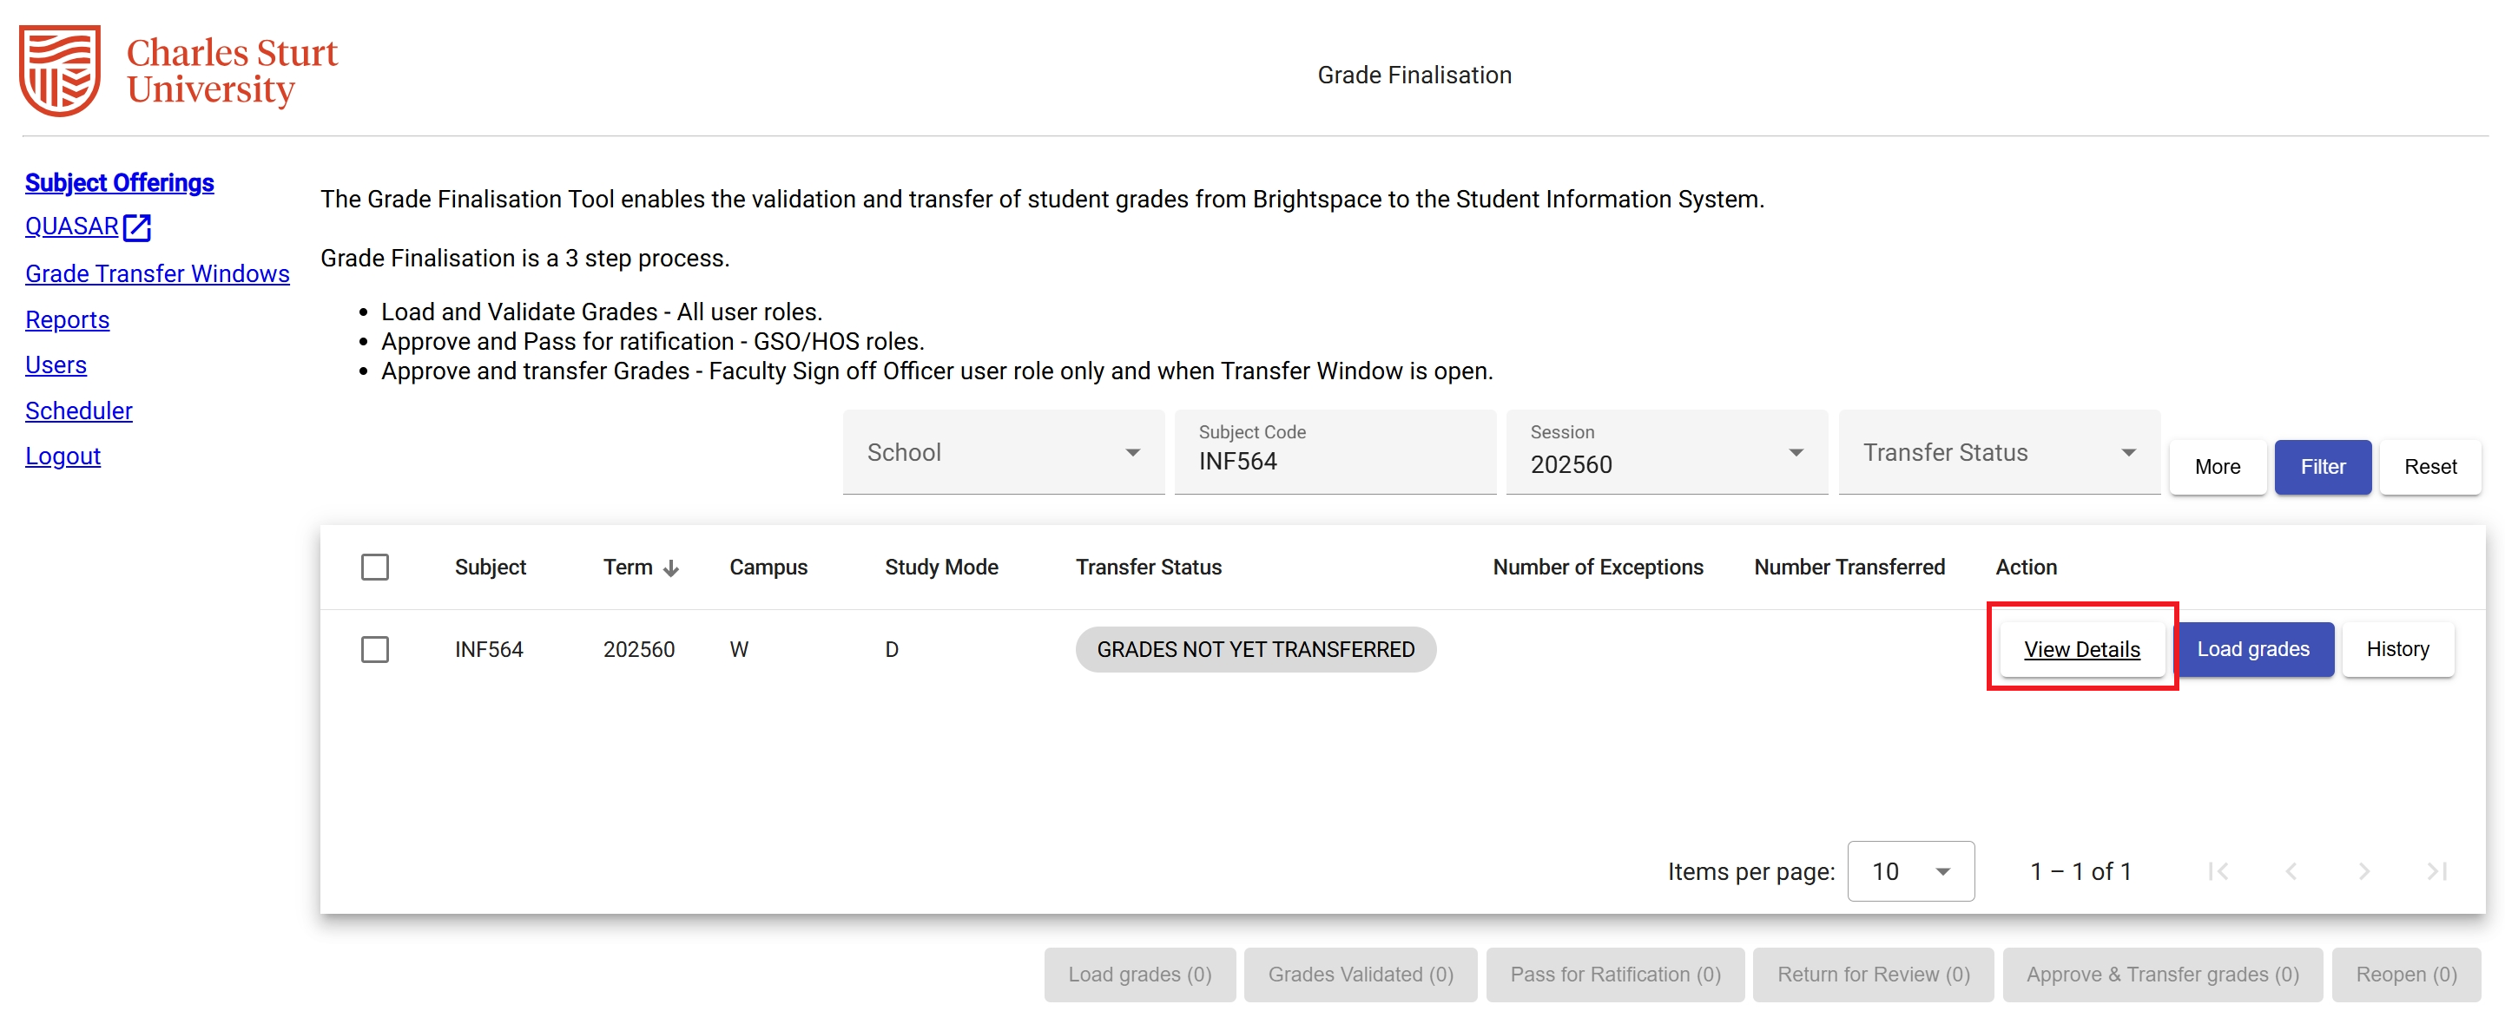2505x1024 pixels.
Task: Open Grade Transfer Windows in sidebar
Action: tap(157, 274)
